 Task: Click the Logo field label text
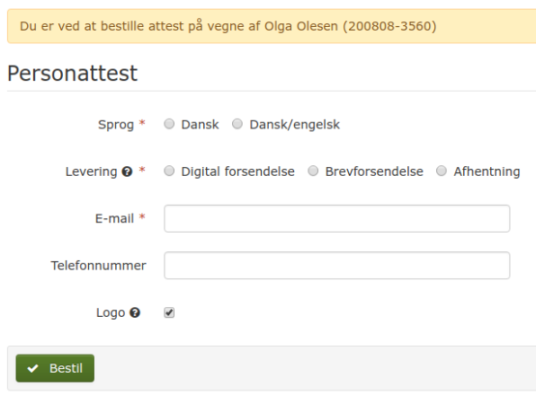(x=111, y=313)
